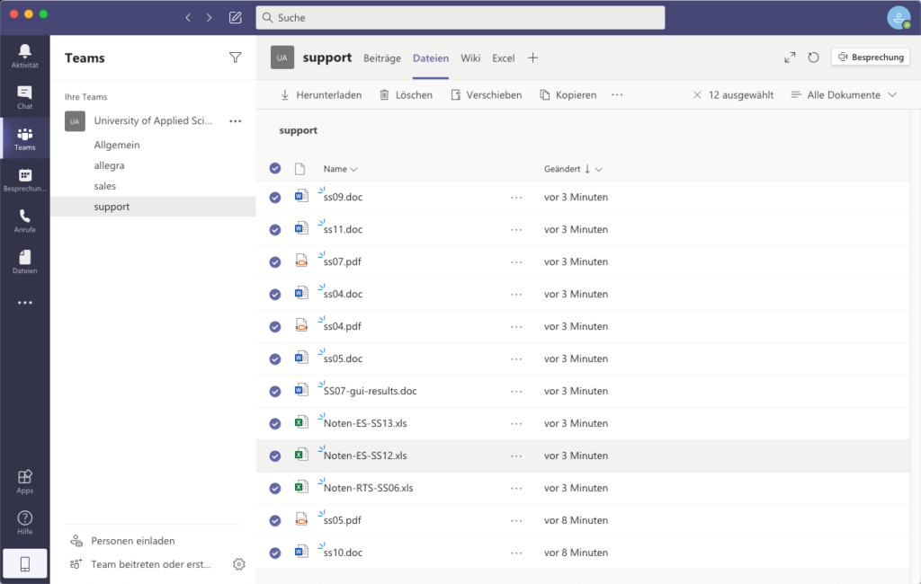Filter the team list with the funnel icon
Viewport: 921px width, 584px height.
(x=235, y=58)
